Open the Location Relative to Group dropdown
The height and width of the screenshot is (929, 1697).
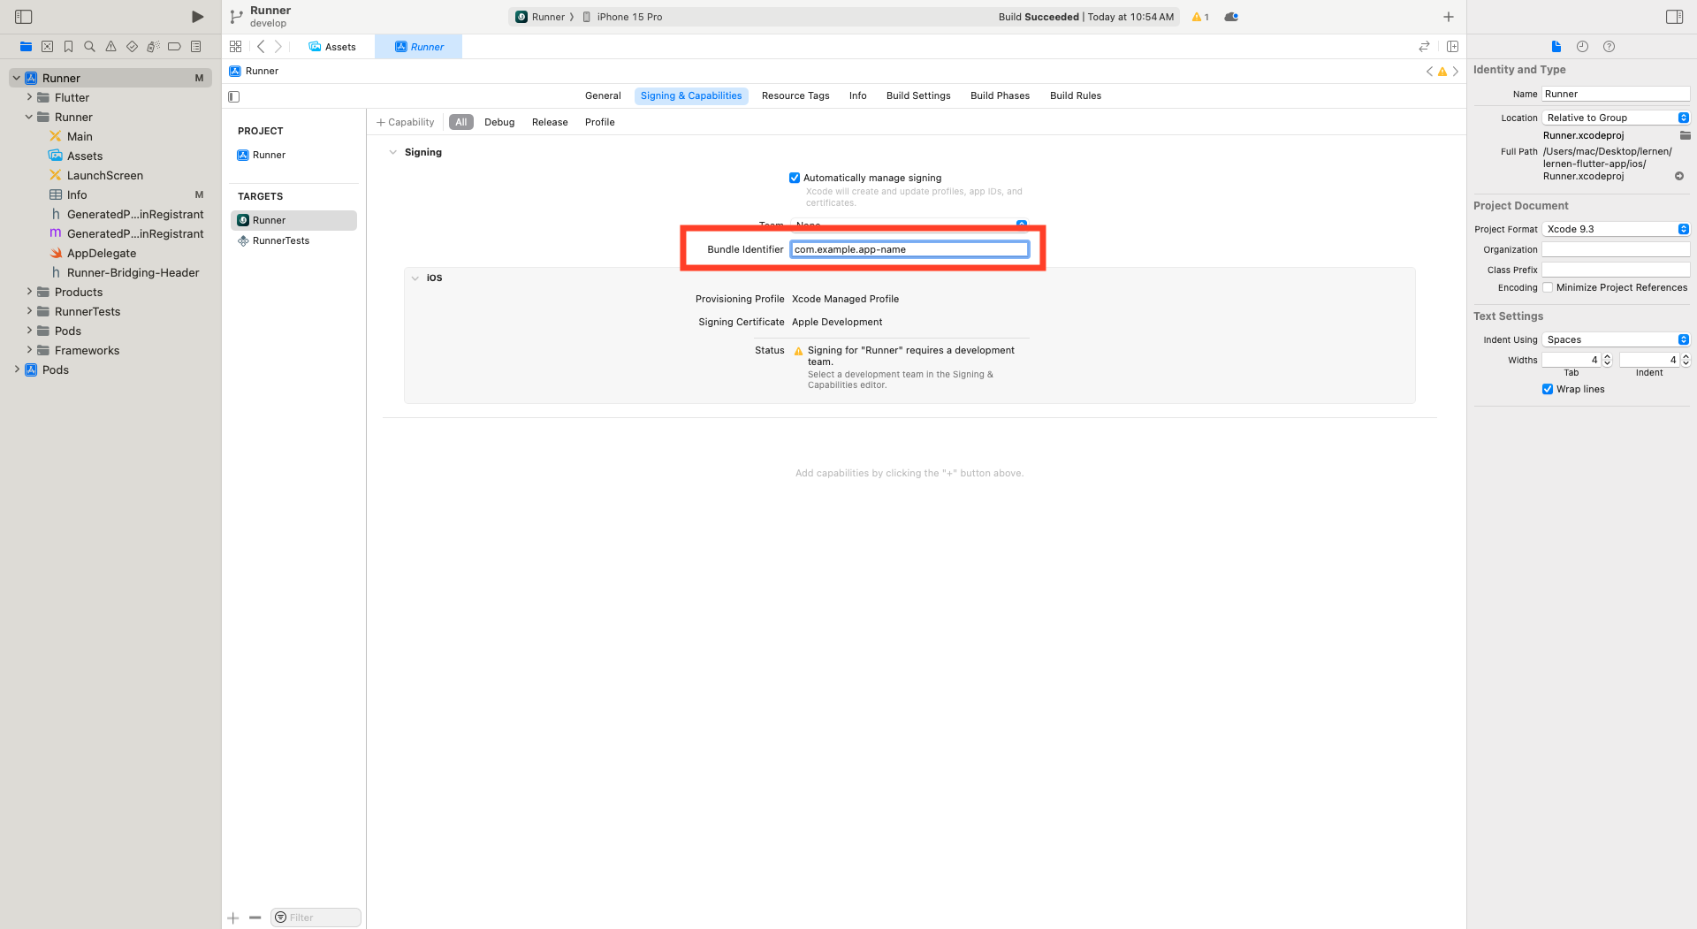click(1616, 118)
